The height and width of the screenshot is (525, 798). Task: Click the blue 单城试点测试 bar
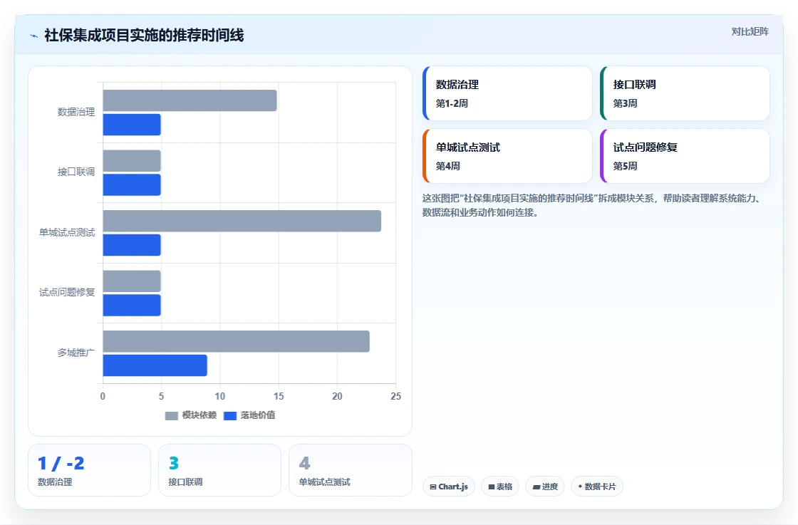[x=132, y=245]
